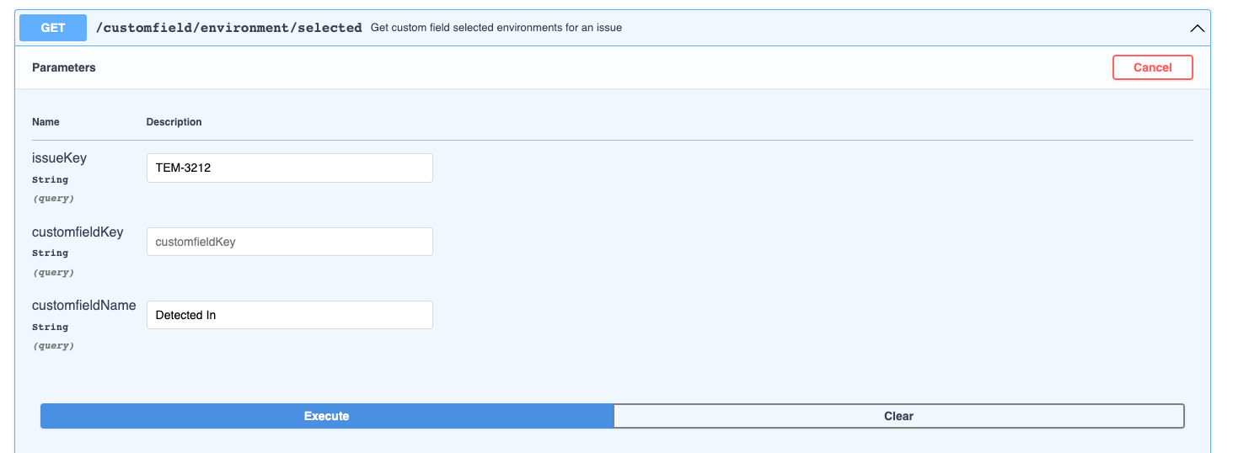This screenshot has width=1233, height=453.
Task: Click the Name column header
Action: pyautogui.click(x=46, y=122)
